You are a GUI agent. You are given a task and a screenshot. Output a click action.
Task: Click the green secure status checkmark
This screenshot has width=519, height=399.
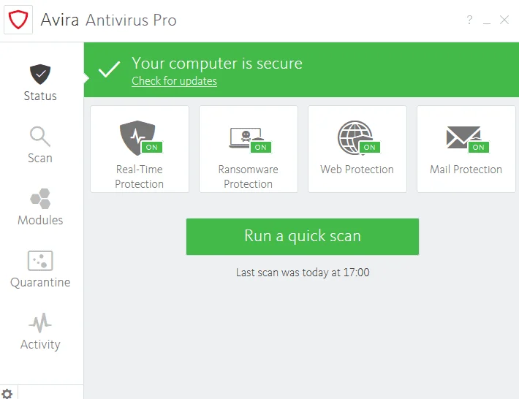point(109,69)
